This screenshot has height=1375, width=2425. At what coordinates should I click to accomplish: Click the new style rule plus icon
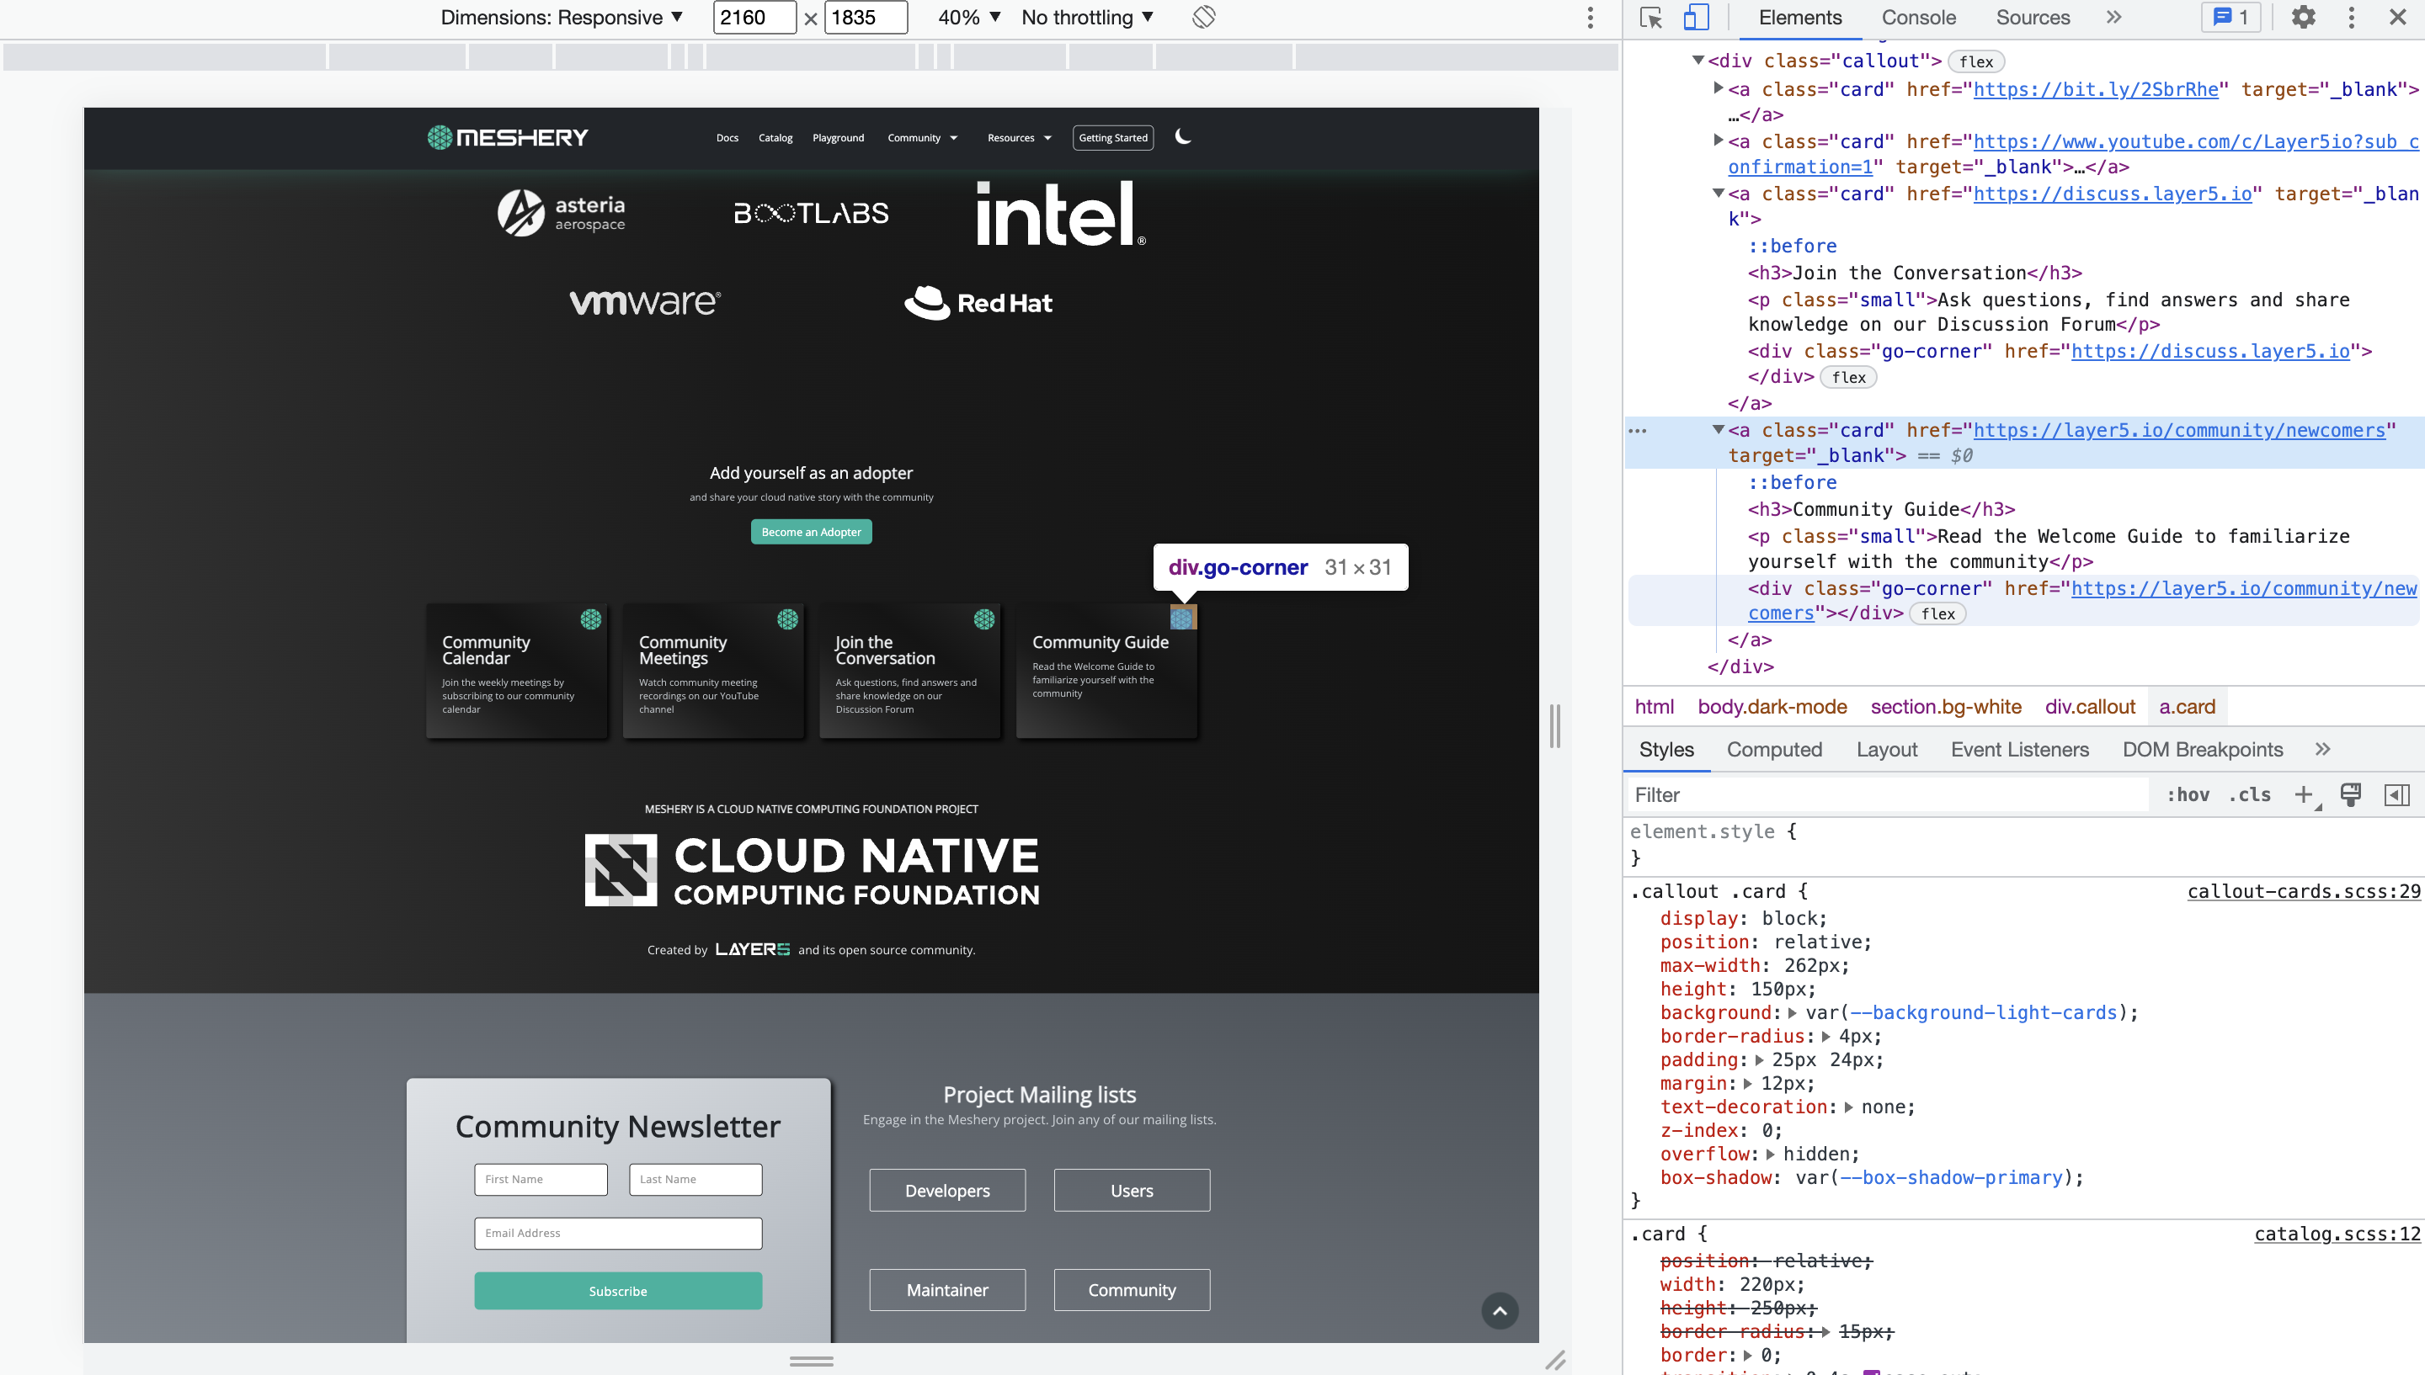click(x=2305, y=794)
